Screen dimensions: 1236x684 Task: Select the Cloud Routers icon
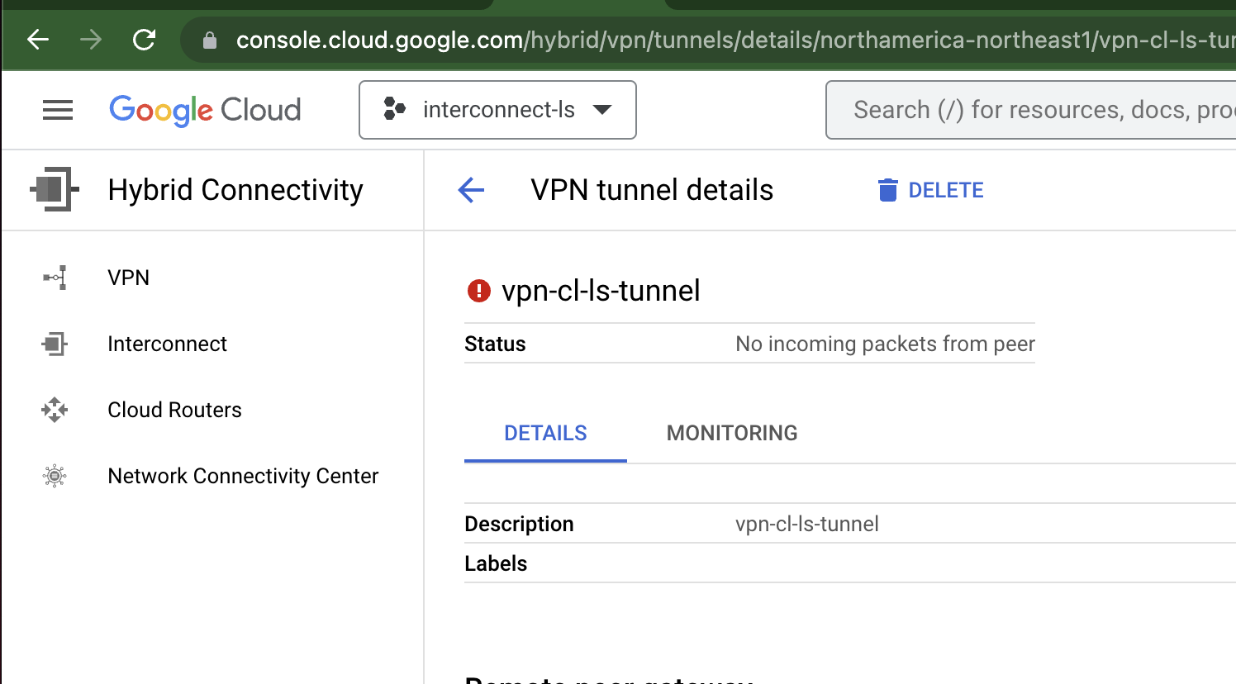(53, 410)
